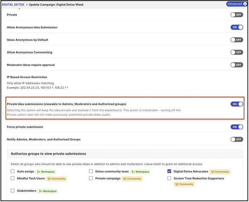
Task: Click Community tag under Screen Time Reduction Supporters
Action: click(184, 184)
